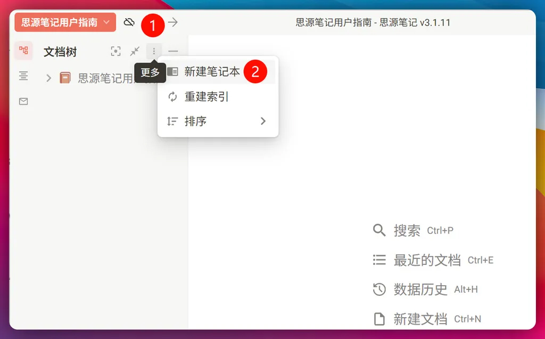
Task: Select the 思源笔记用 notebook row text
Action: pos(106,78)
